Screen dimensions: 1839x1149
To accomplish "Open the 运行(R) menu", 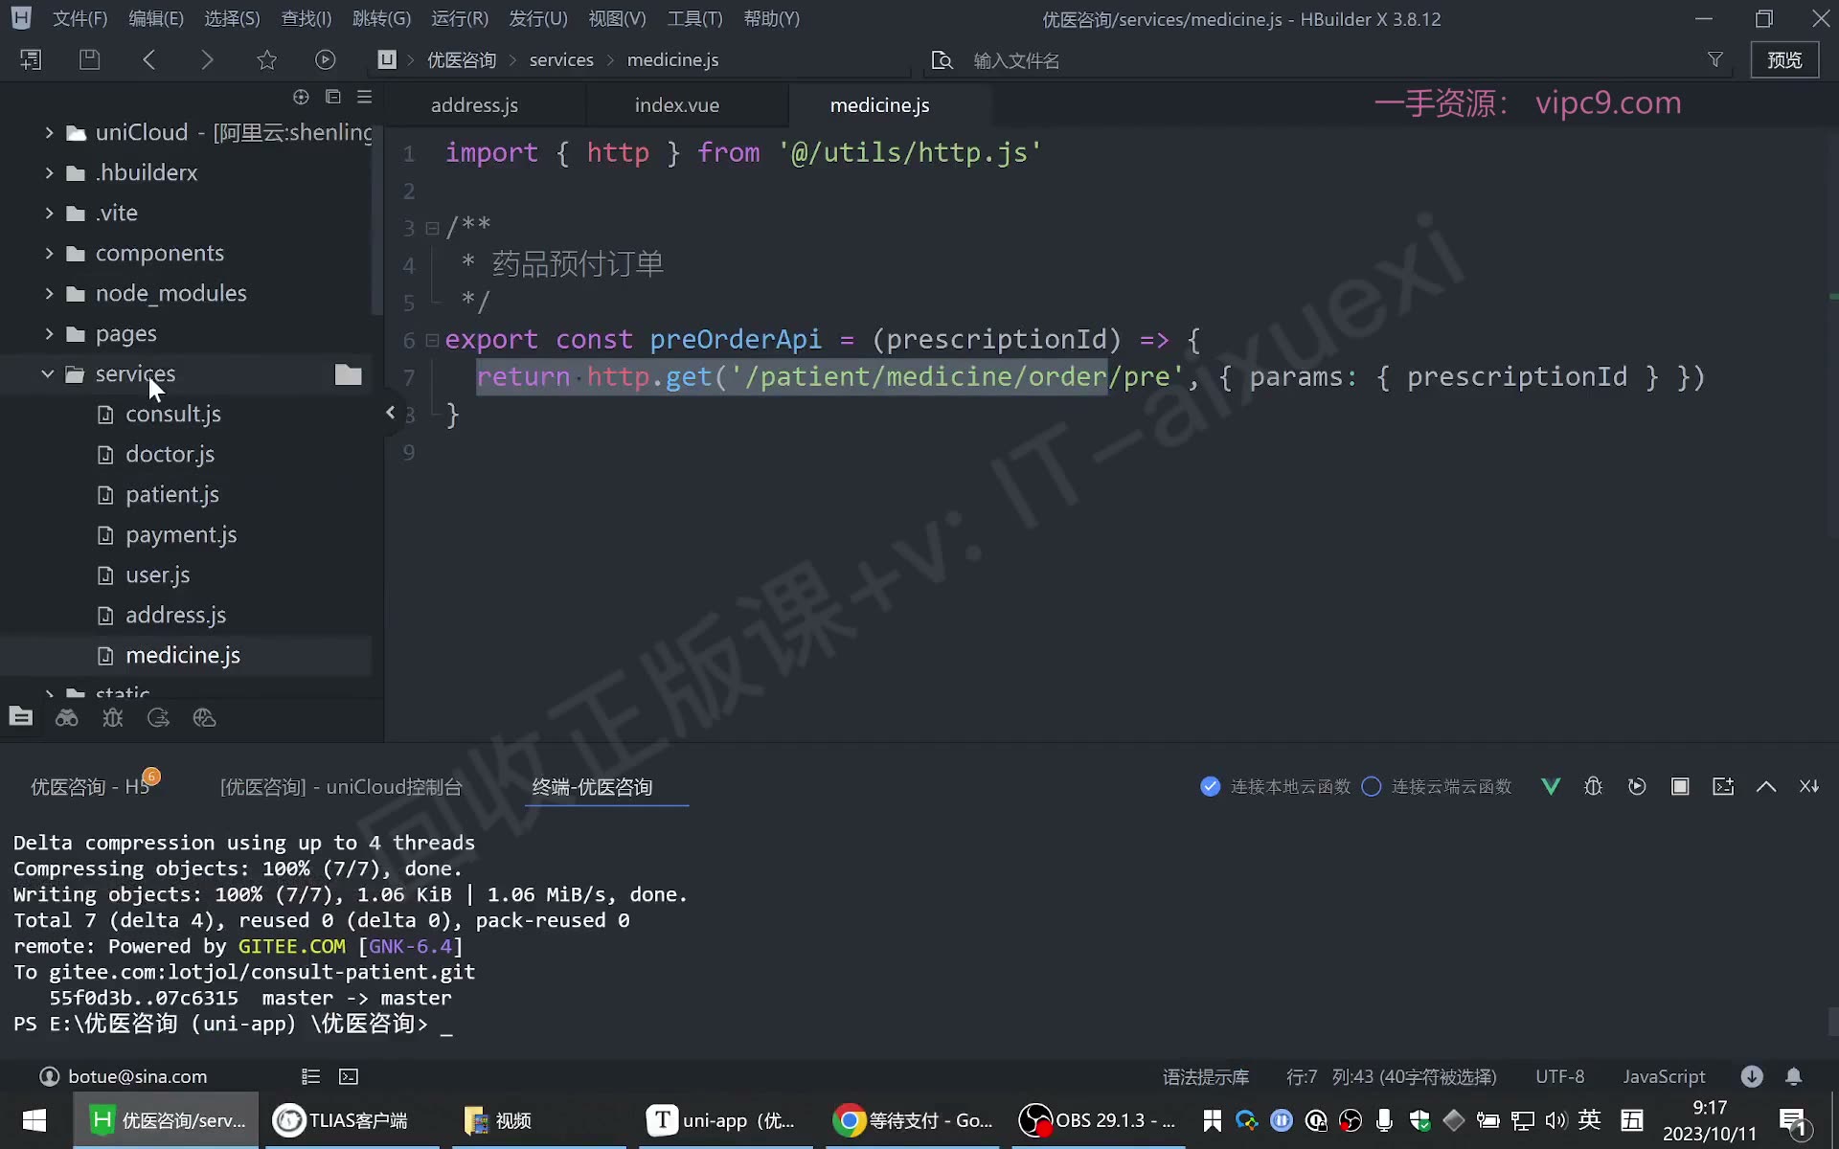I will (460, 18).
